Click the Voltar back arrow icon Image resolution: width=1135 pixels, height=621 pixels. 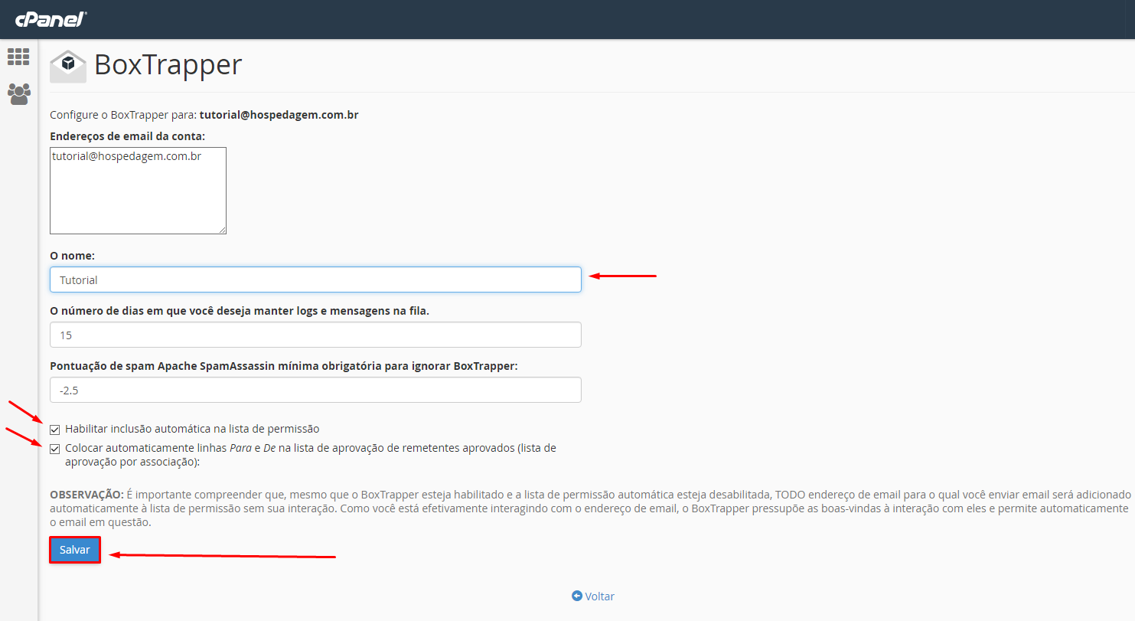pyautogui.click(x=577, y=596)
